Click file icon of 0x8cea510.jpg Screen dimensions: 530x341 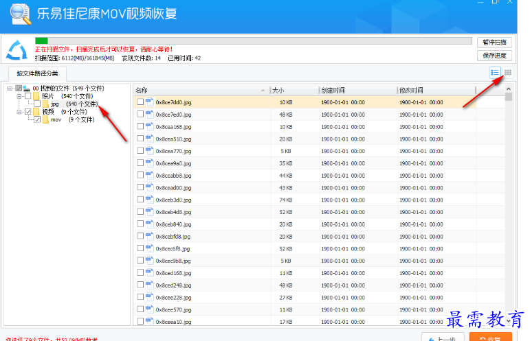(149, 139)
